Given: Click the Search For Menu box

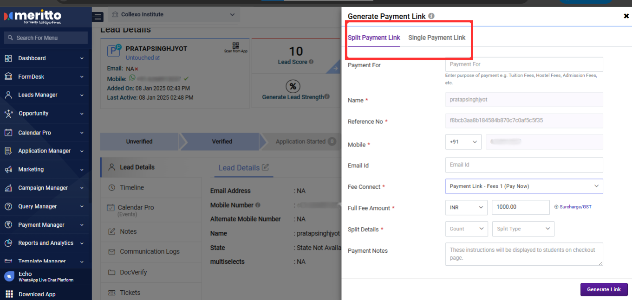Looking at the screenshot, I should tap(46, 38).
